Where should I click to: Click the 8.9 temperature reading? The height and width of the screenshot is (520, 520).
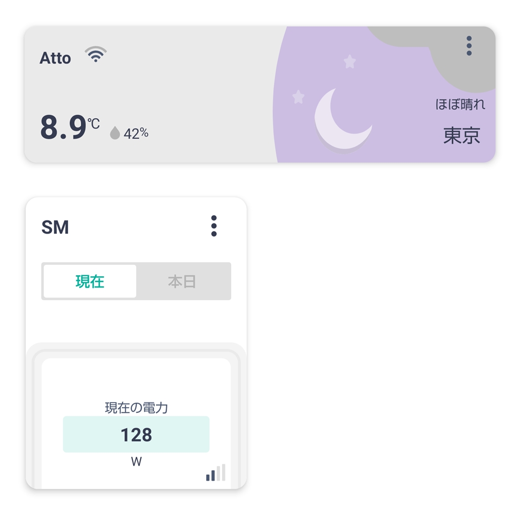63,128
